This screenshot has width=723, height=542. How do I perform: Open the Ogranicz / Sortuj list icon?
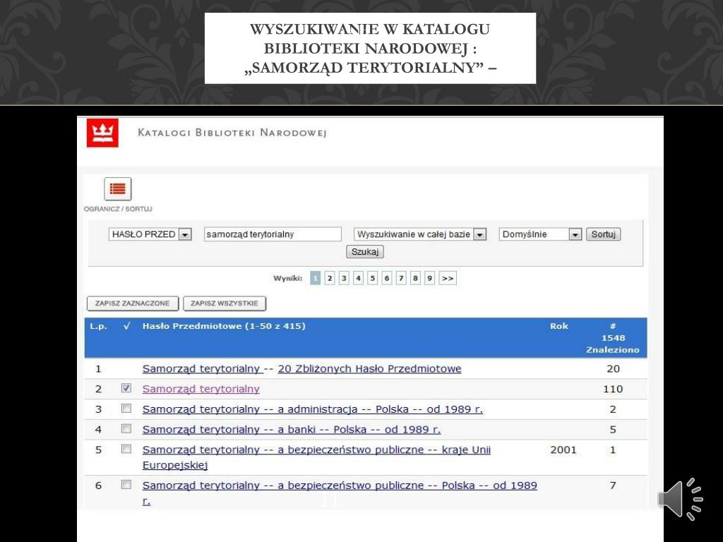click(118, 189)
